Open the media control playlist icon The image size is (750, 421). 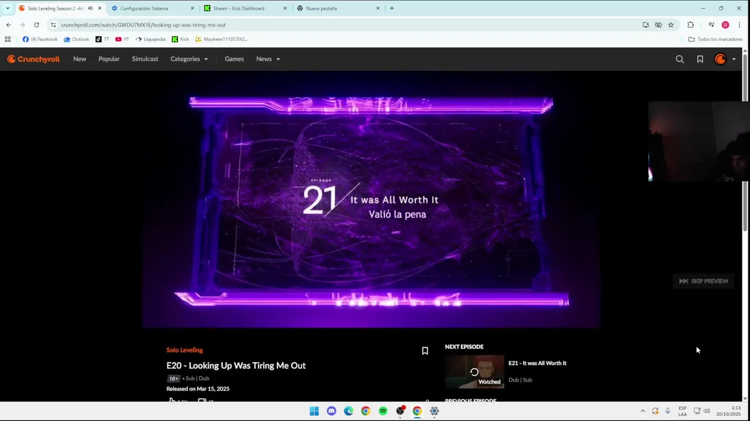711,25
